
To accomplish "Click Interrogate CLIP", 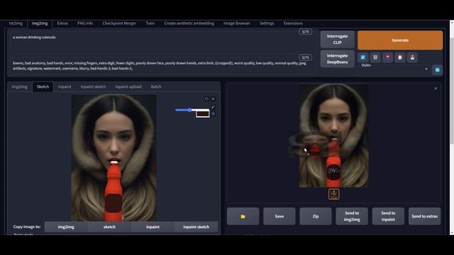I will (338, 40).
